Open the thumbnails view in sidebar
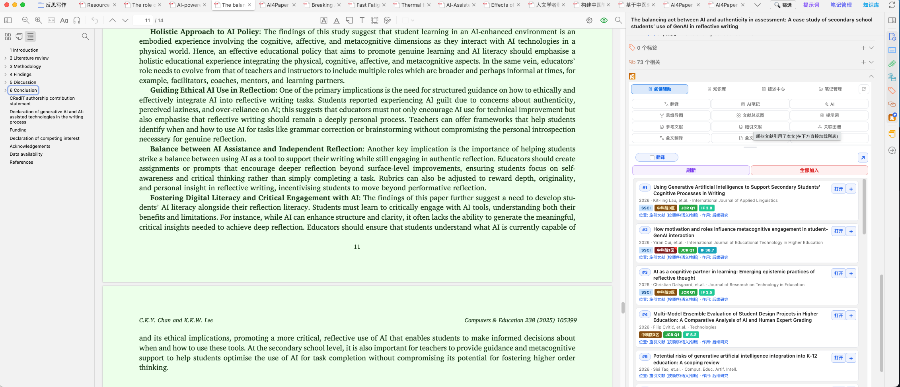The width and height of the screenshot is (900, 387). pos(8,37)
